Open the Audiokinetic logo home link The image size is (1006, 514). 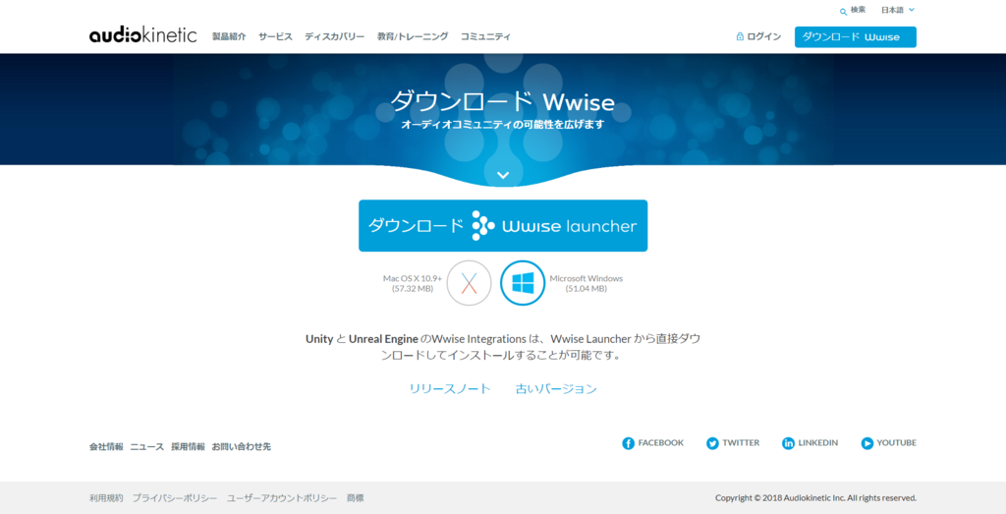point(143,35)
